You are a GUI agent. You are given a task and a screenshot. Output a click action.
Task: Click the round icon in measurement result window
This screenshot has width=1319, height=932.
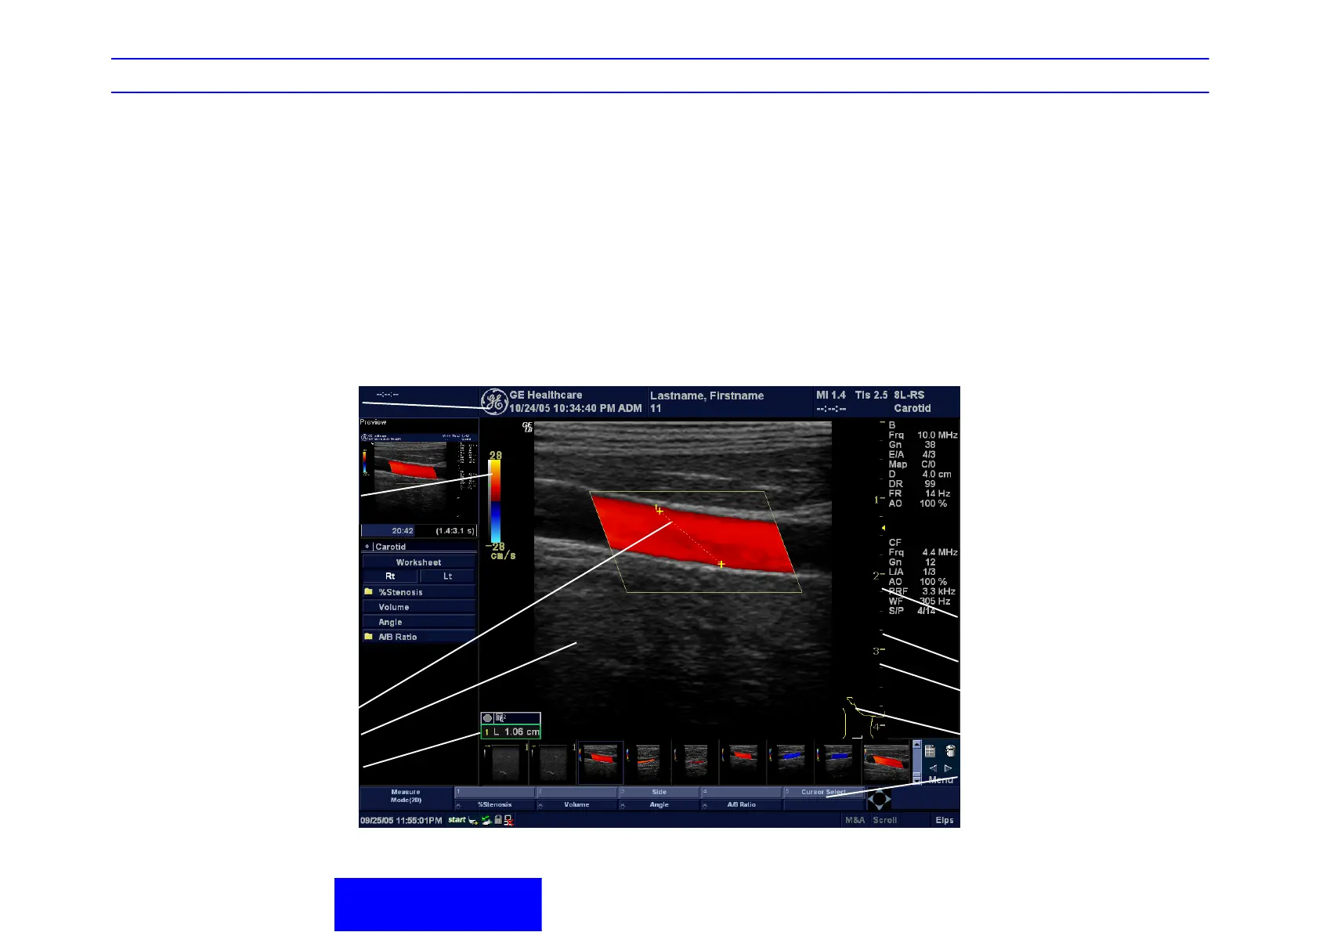[487, 718]
